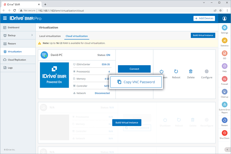Screen dimensions: 231x154
Task: Configure the David-PC virtual instance
Action: click(x=207, y=71)
